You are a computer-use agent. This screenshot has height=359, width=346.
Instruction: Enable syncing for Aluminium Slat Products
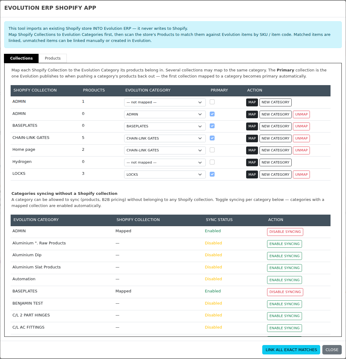(284, 268)
